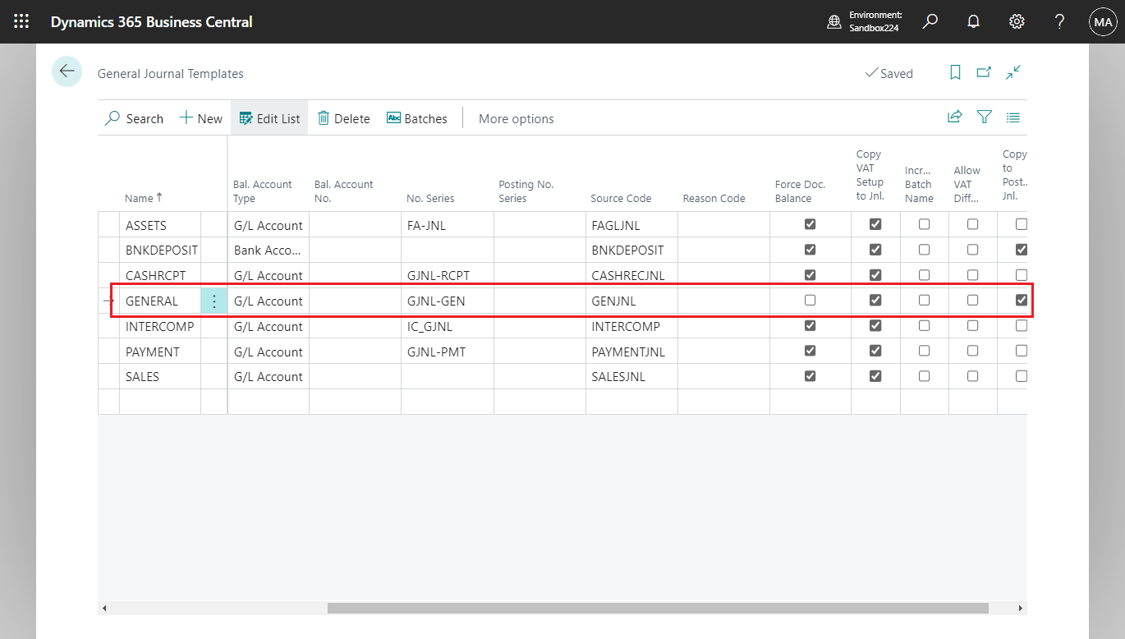
Task: Open the Help question mark icon
Action: [1059, 21]
